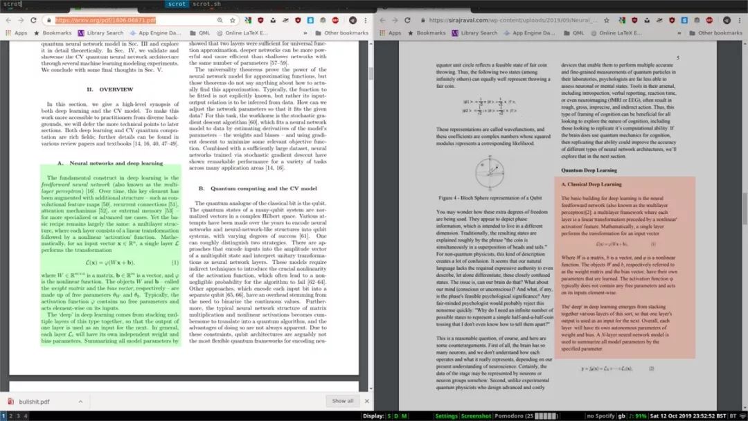Open Library Search bookmark in left browser
Image resolution: width=748 pixels, height=421 pixels.
[100, 33]
